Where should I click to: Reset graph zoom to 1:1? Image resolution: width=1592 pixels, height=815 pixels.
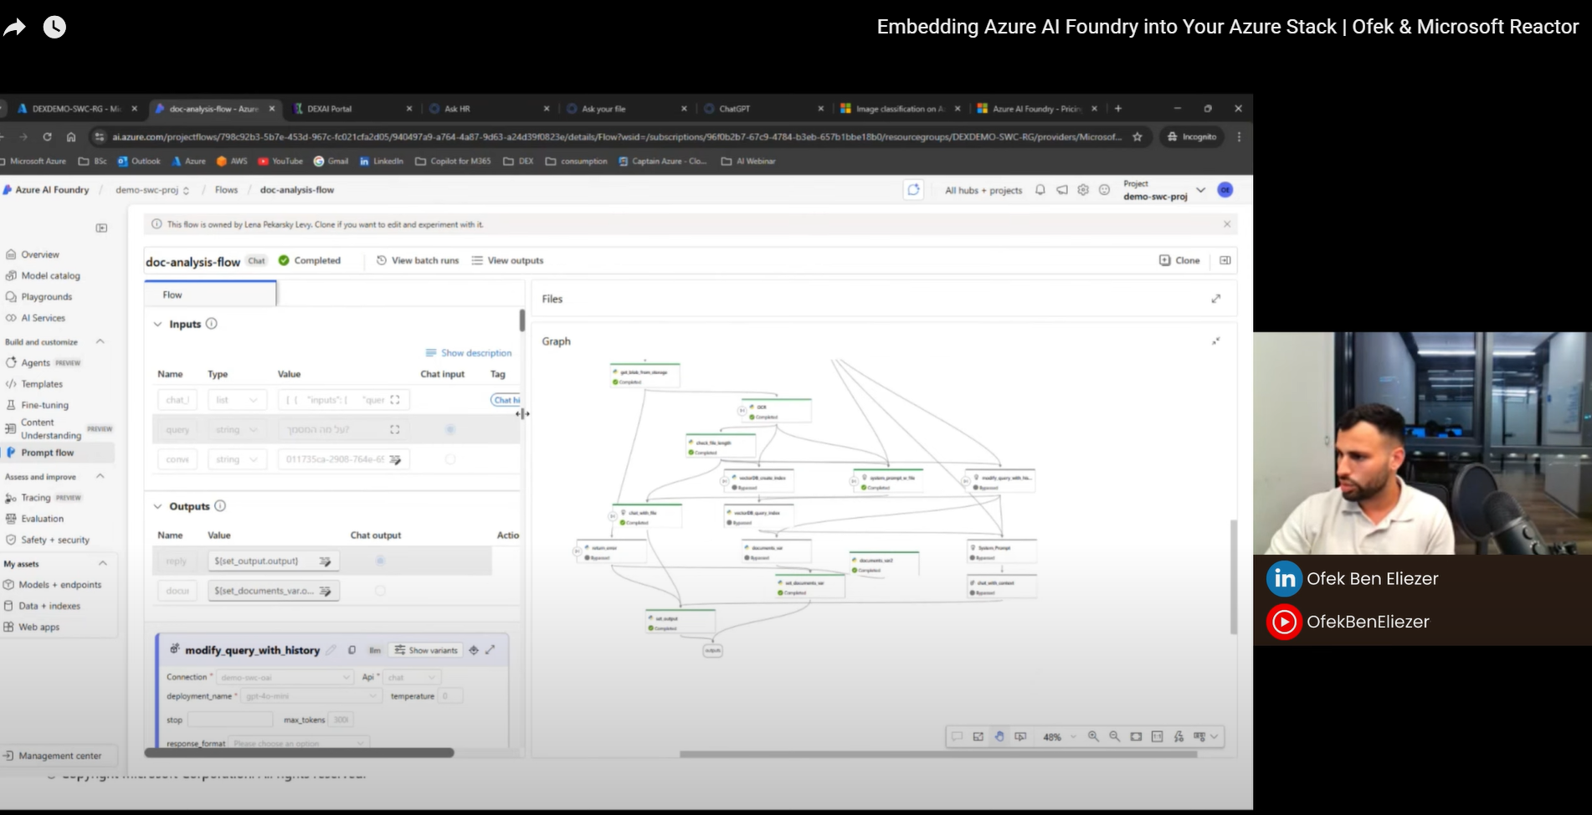(x=1157, y=736)
